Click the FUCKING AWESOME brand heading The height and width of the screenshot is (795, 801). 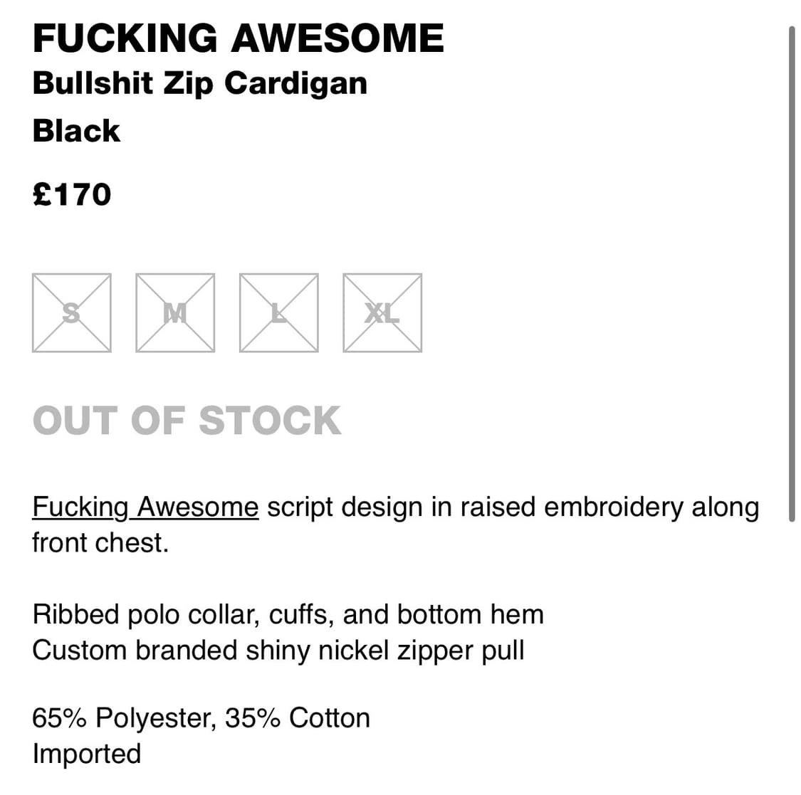coord(239,38)
